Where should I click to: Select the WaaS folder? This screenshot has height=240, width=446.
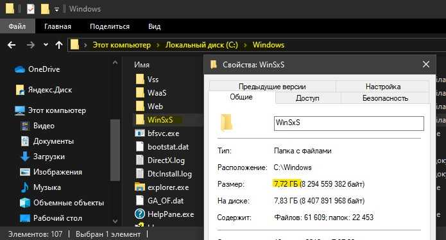(x=157, y=92)
